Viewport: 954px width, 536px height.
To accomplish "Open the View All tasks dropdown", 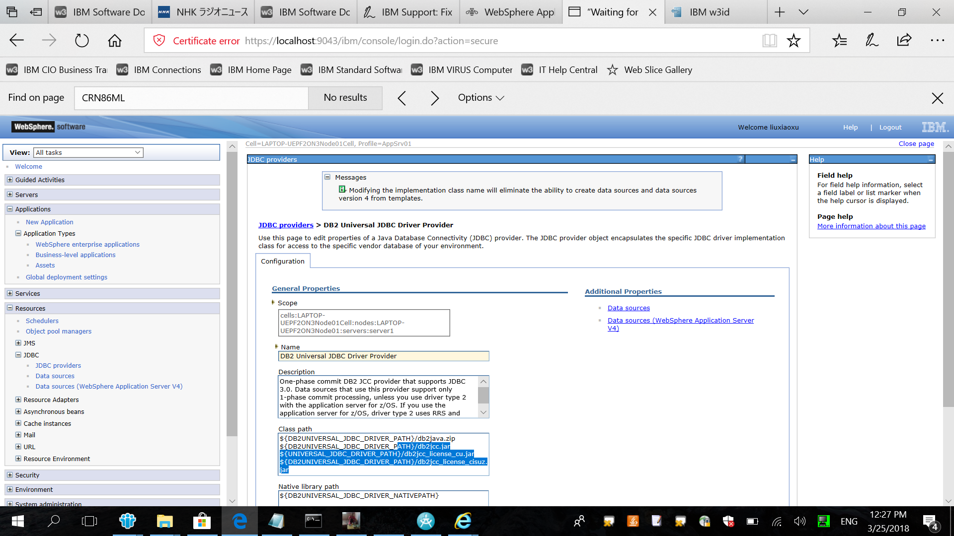I will (88, 152).
